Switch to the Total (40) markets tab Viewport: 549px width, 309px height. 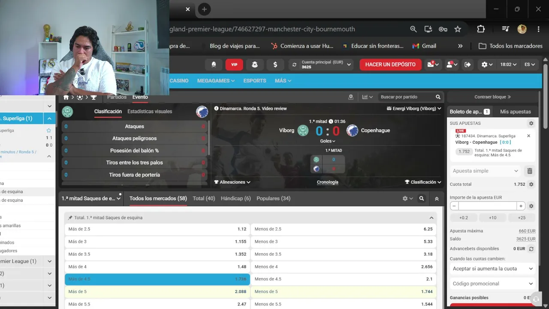pos(204,199)
